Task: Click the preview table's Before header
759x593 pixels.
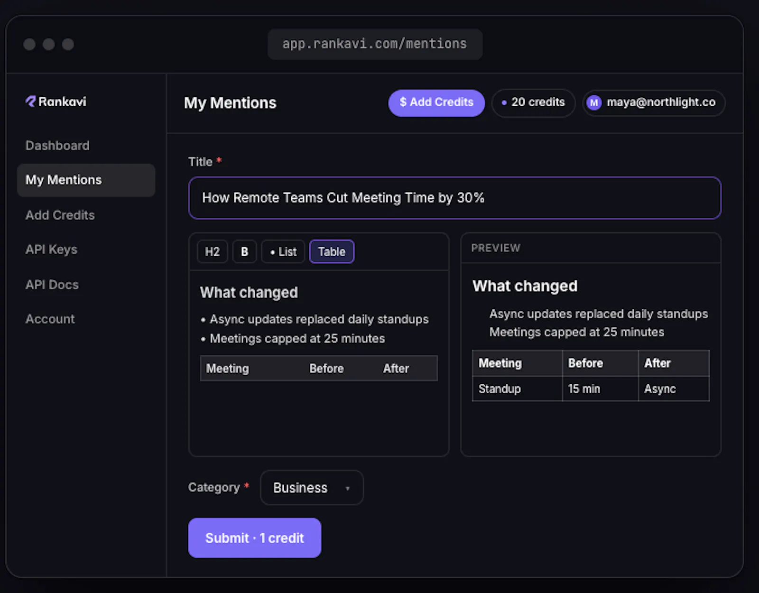Action: [x=601, y=363]
